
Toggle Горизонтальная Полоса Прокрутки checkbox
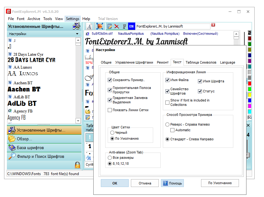[110, 90]
